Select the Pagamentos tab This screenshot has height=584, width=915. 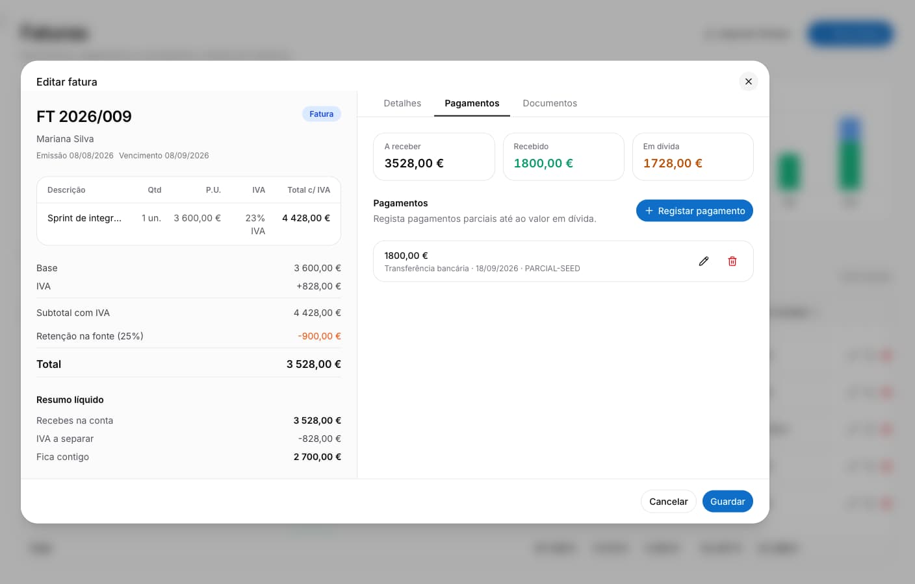click(472, 103)
